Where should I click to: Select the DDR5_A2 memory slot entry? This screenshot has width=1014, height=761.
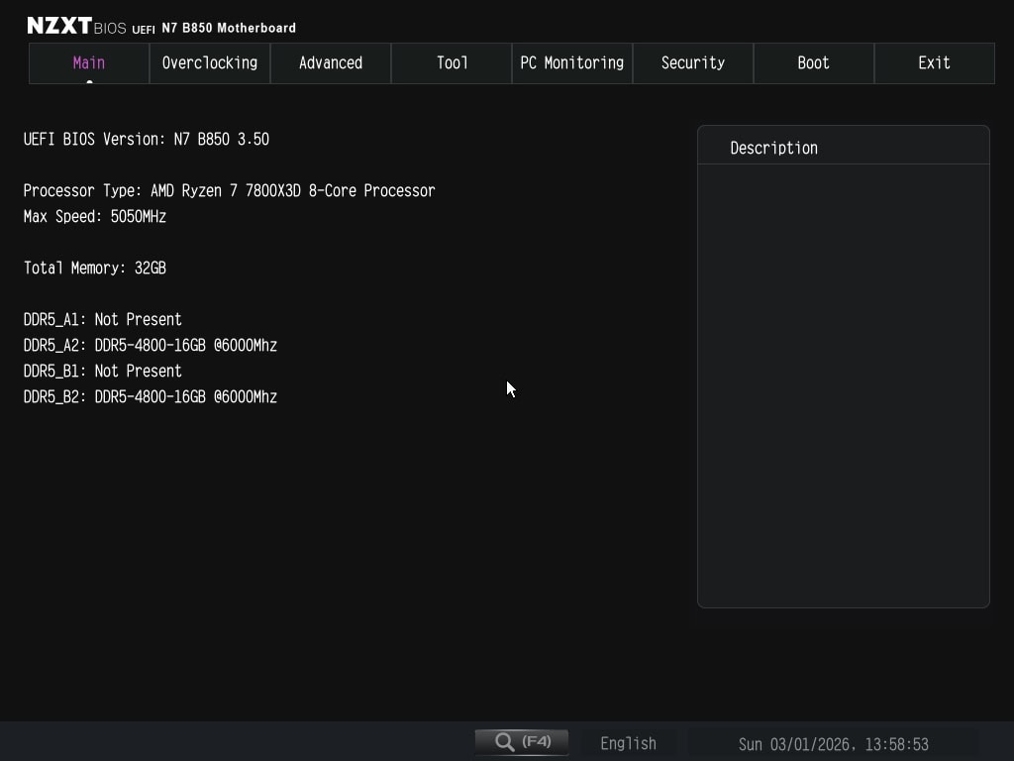151,345
